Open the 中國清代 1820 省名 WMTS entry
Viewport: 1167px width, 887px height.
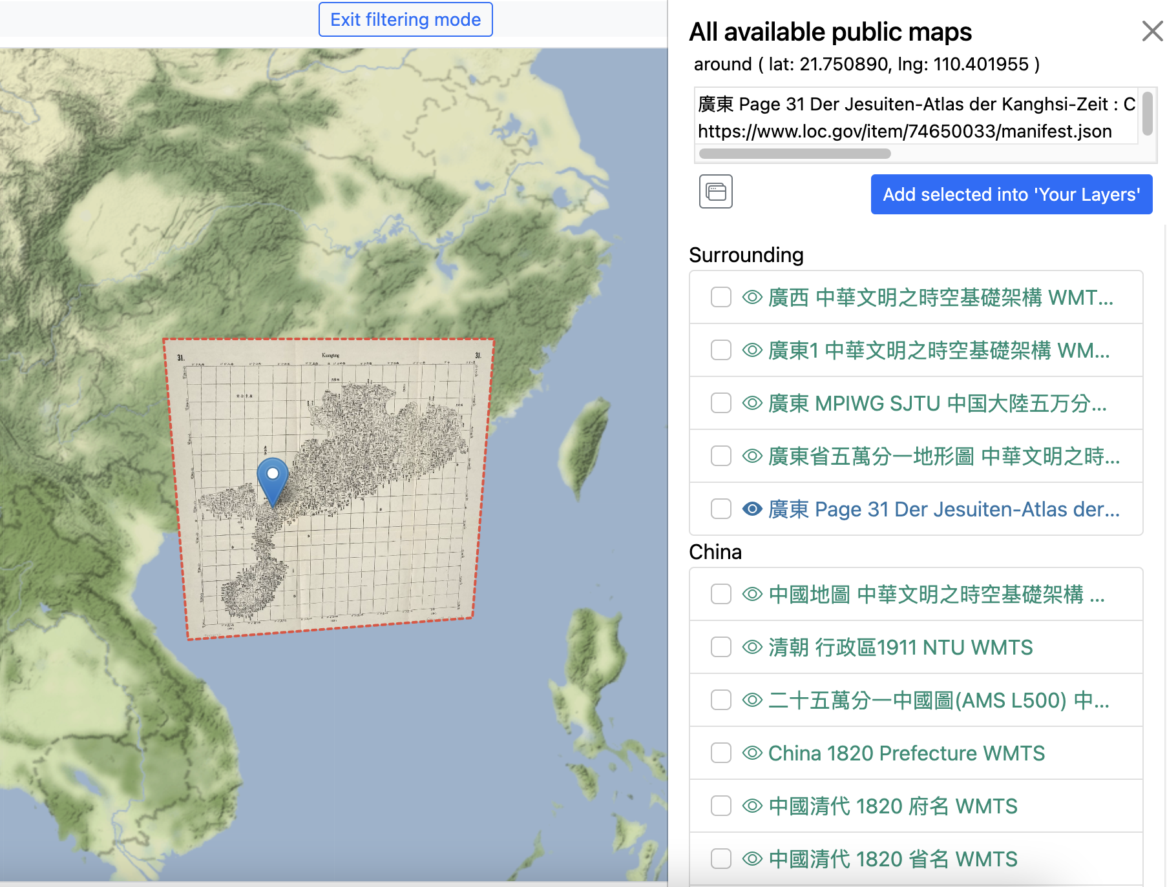click(x=893, y=859)
